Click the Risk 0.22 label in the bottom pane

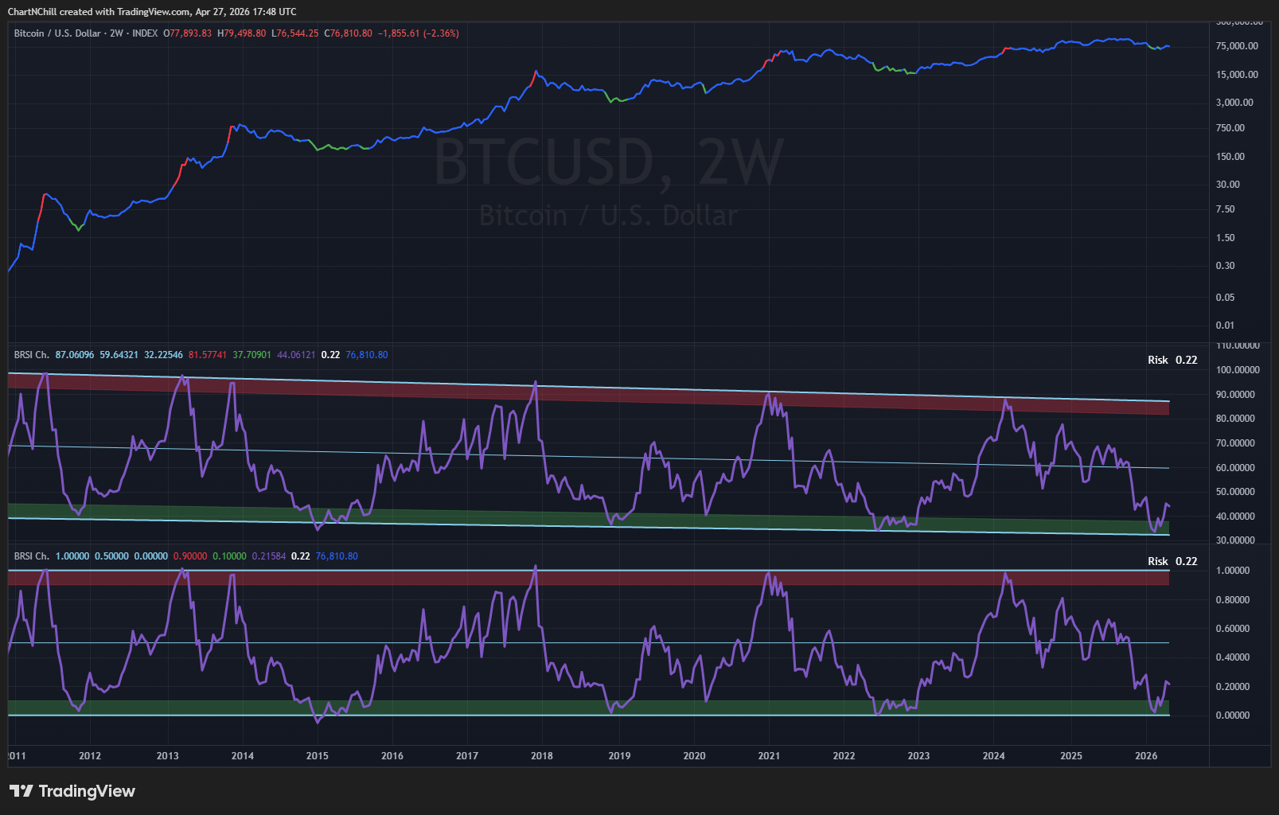pyautogui.click(x=1172, y=561)
